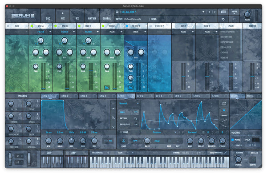
Task: Switch to the MATRIX page
Action: (92, 16)
